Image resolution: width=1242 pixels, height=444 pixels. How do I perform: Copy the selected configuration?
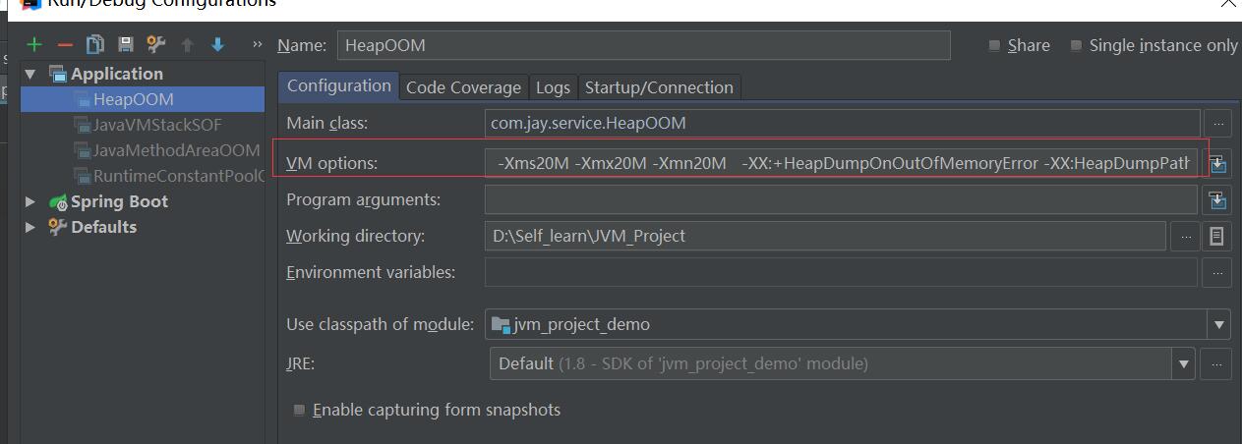tap(94, 44)
